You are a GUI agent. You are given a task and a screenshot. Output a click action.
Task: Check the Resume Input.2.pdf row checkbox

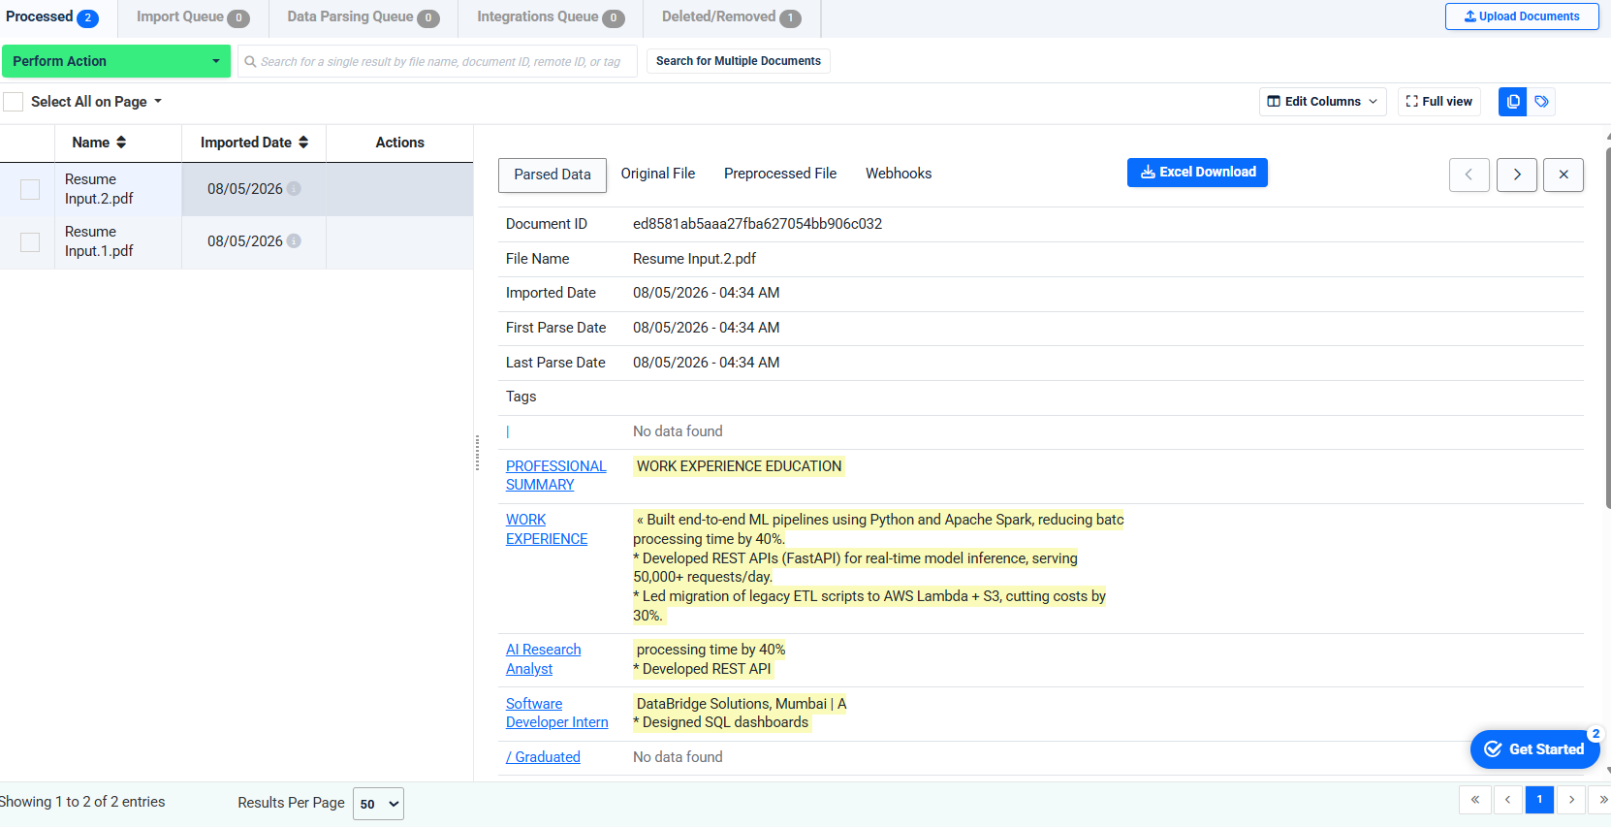click(x=30, y=189)
